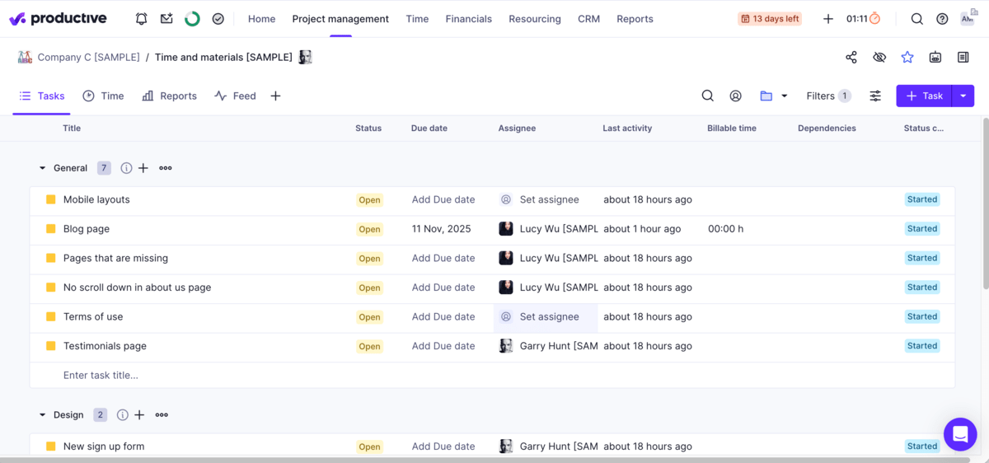This screenshot has height=463, width=989.
Task: Click the vertical scrollbar
Action: (985, 203)
